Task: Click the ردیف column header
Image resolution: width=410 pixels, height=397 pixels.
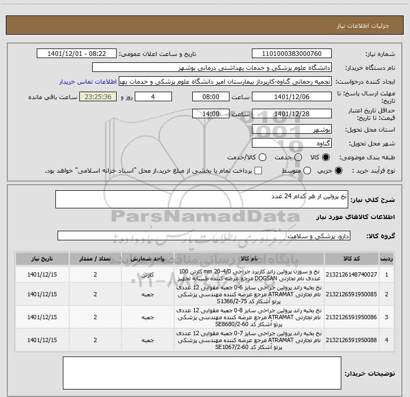Action: [387, 259]
